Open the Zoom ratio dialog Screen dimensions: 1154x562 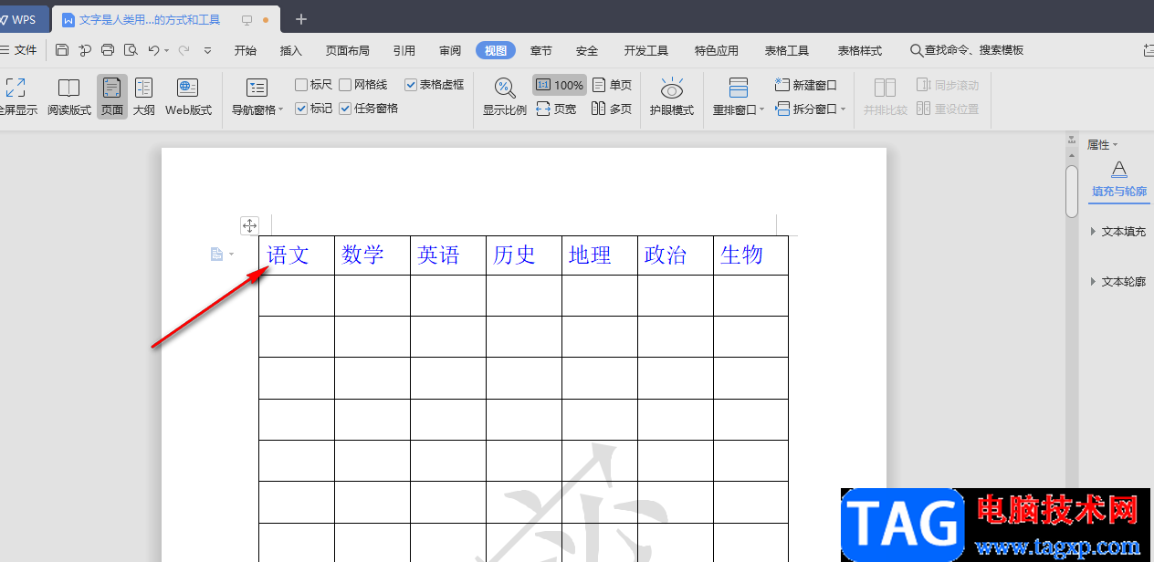point(505,98)
